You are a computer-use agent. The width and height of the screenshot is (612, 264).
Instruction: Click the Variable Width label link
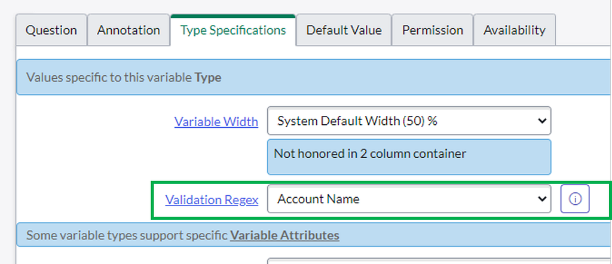(216, 122)
